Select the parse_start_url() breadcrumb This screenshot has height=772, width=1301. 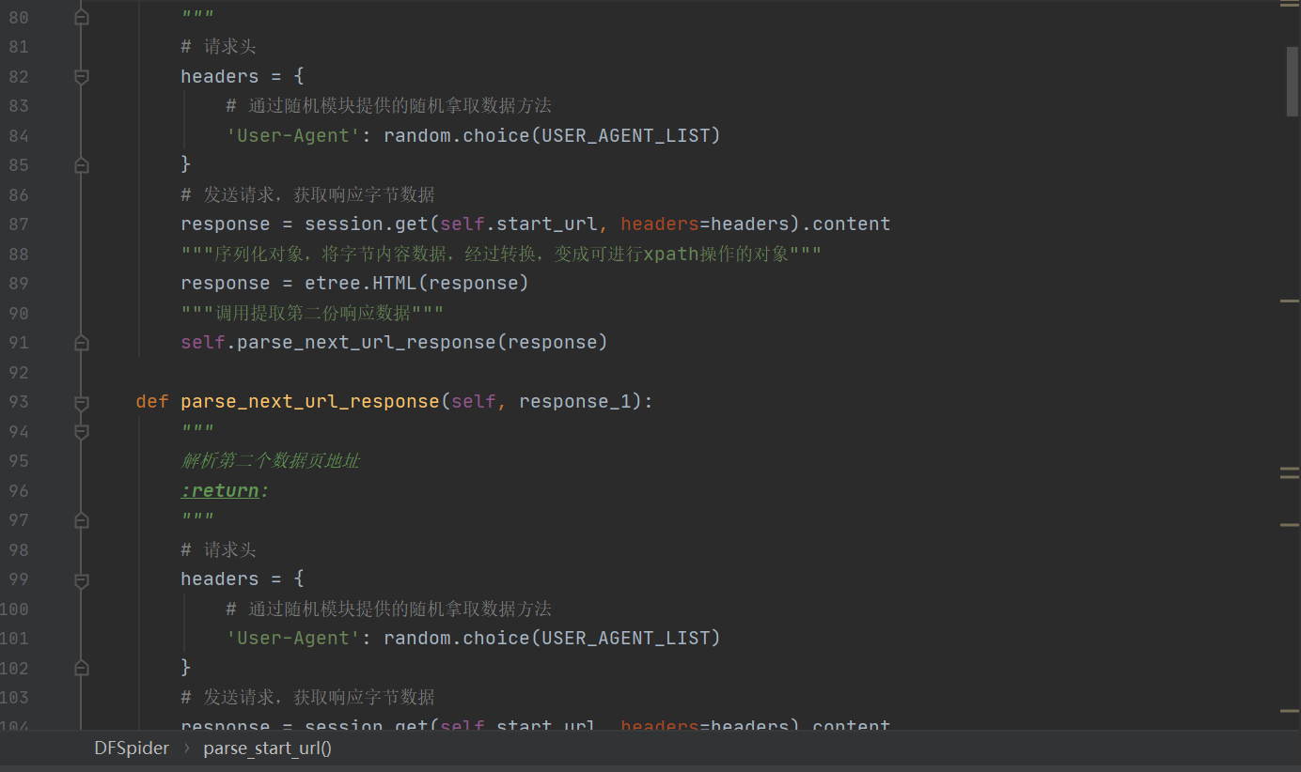267,749
